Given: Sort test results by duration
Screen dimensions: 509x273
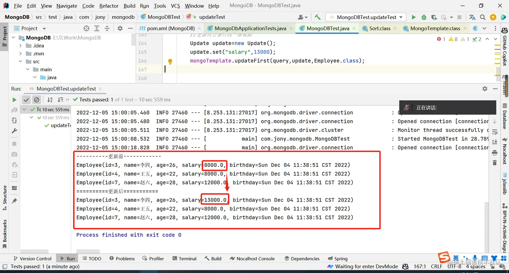Looking at the screenshot, I should point(60,100).
